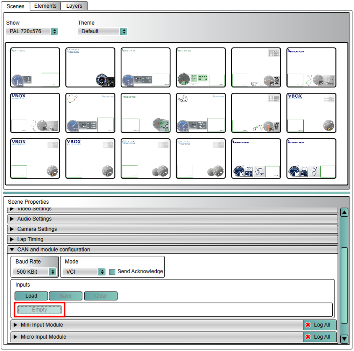Select first VBOX scene in middle row
Screen dimensions: 354x351
tap(35, 113)
